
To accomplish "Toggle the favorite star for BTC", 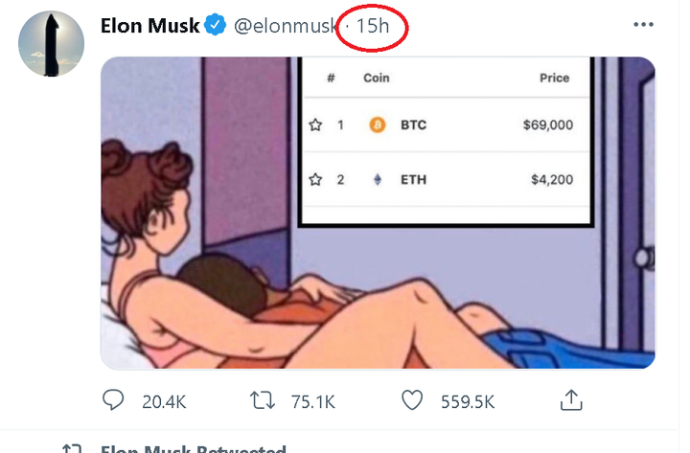I will coord(316,125).
